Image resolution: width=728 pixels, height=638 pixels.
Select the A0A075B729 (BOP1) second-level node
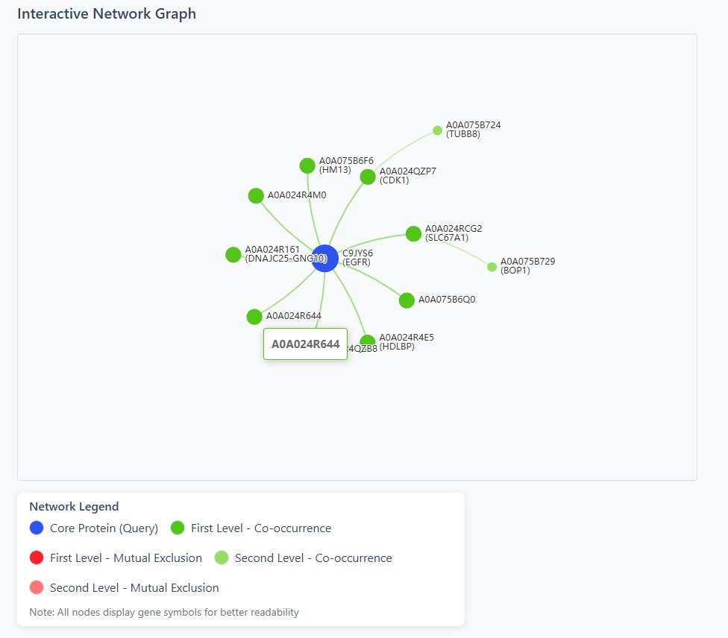(492, 265)
